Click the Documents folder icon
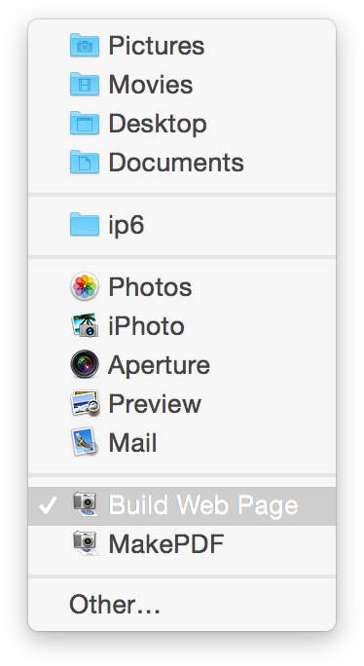Image resolution: width=364 pixels, height=666 pixels. pyautogui.click(x=85, y=163)
